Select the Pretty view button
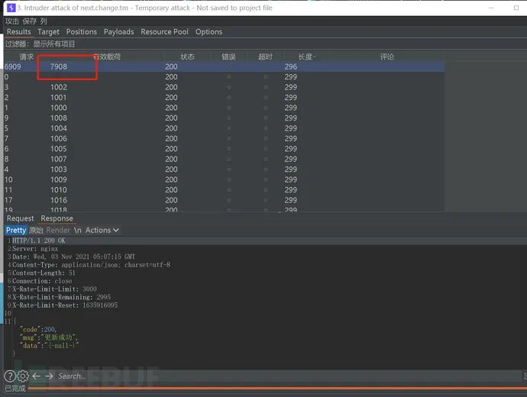 coord(15,230)
